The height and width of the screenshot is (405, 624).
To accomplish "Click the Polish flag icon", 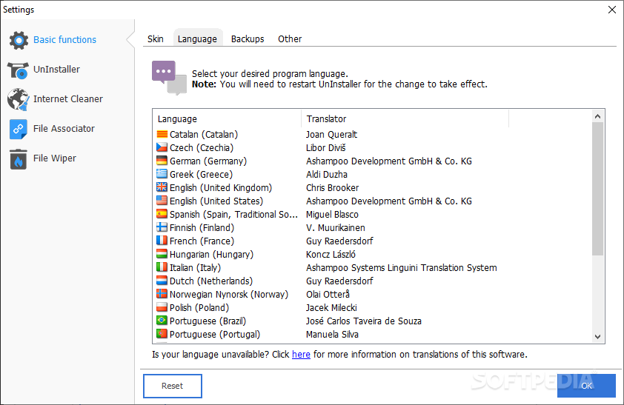I will click(x=162, y=307).
